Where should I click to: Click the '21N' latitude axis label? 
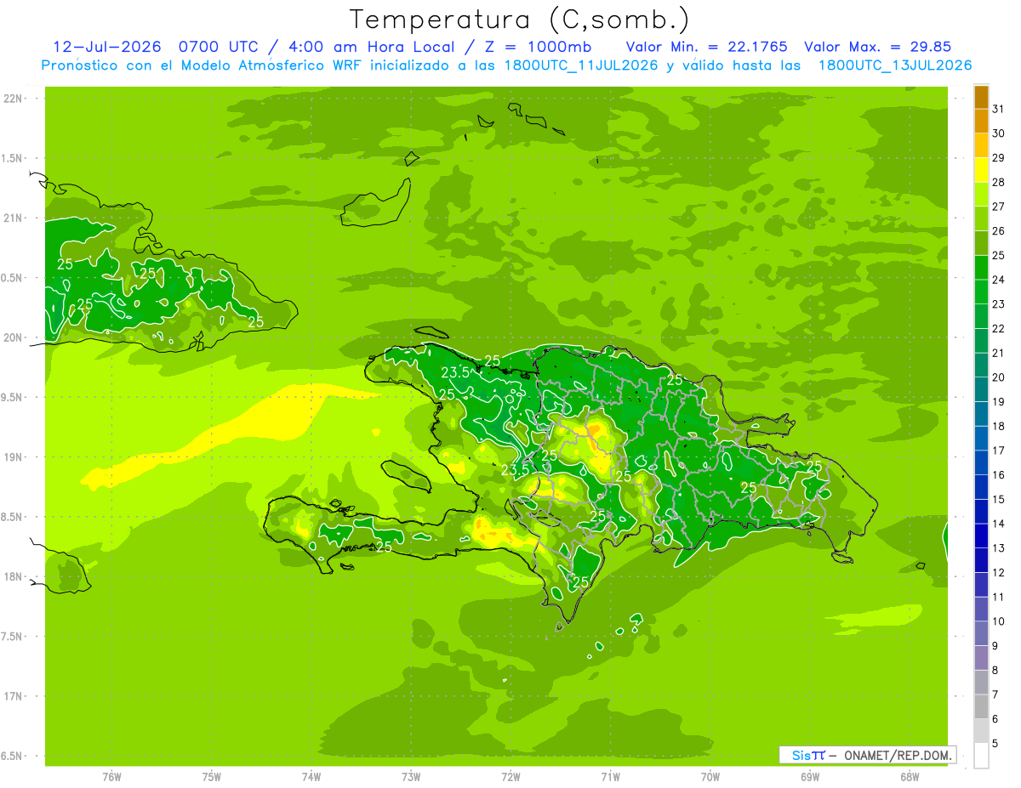pyautogui.click(x=13, y=218)
